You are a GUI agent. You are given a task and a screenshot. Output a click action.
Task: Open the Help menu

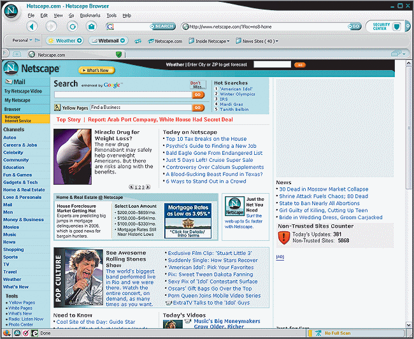pos(127,15)
